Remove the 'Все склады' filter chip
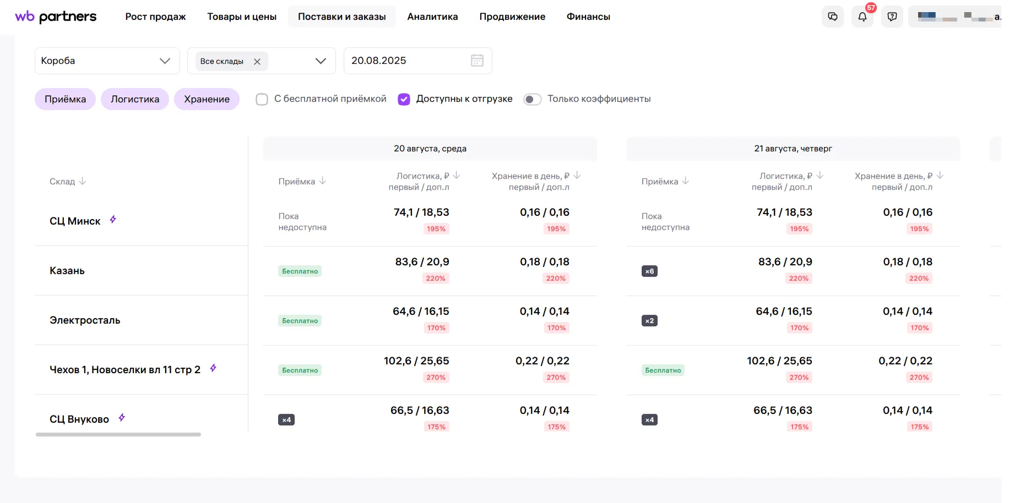The image size is (1009, 503). tap(257, 62)
